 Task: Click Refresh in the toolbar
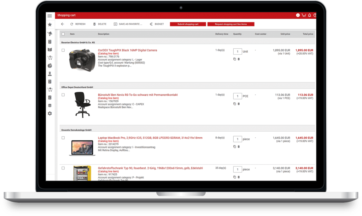coord(78,24)
